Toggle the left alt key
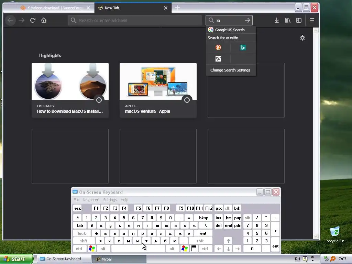This screenshot has width=352, height=264. tap(103, 249)
